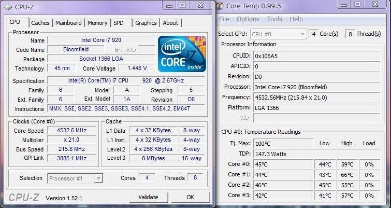Go to the Graphics tab
The image size is (391, 208).
(x=146, y=23)
